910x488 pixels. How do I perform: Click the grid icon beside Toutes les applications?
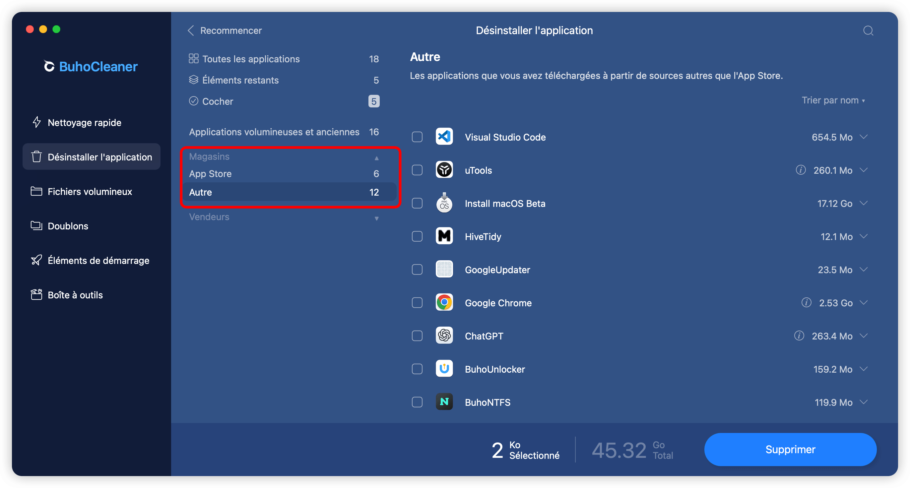click(x=194, y=58)
